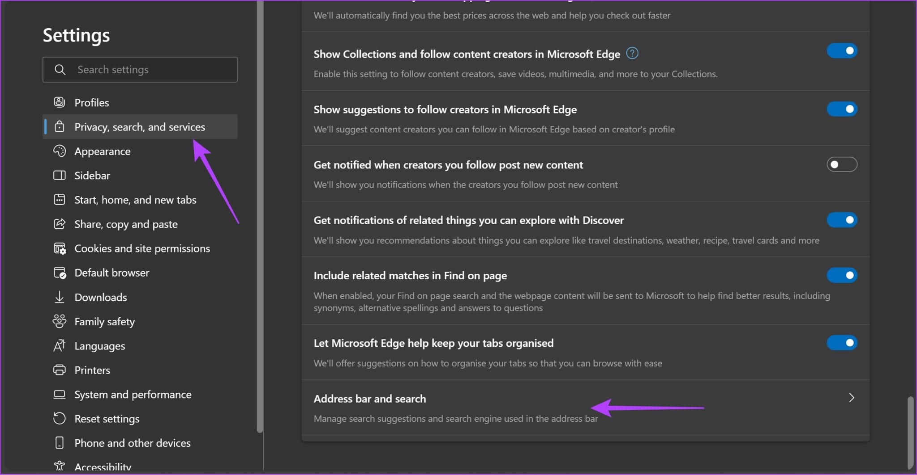
Task: Switch to System and performance settings
Action: tap(133, 394)
